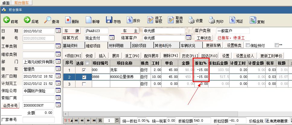The width and height of the screenshot is (292, 125).
Task: Uncheck the 洗车 row selection checkbox
Action: [x=84, y=70]
